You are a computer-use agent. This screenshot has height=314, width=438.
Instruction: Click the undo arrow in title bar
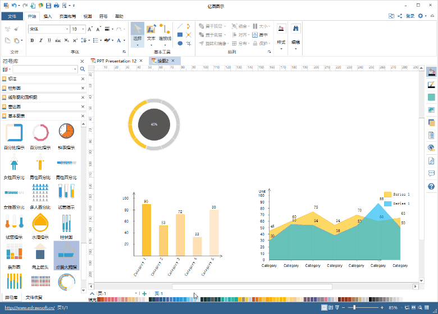pyautogui.click(x=14, y=5)
